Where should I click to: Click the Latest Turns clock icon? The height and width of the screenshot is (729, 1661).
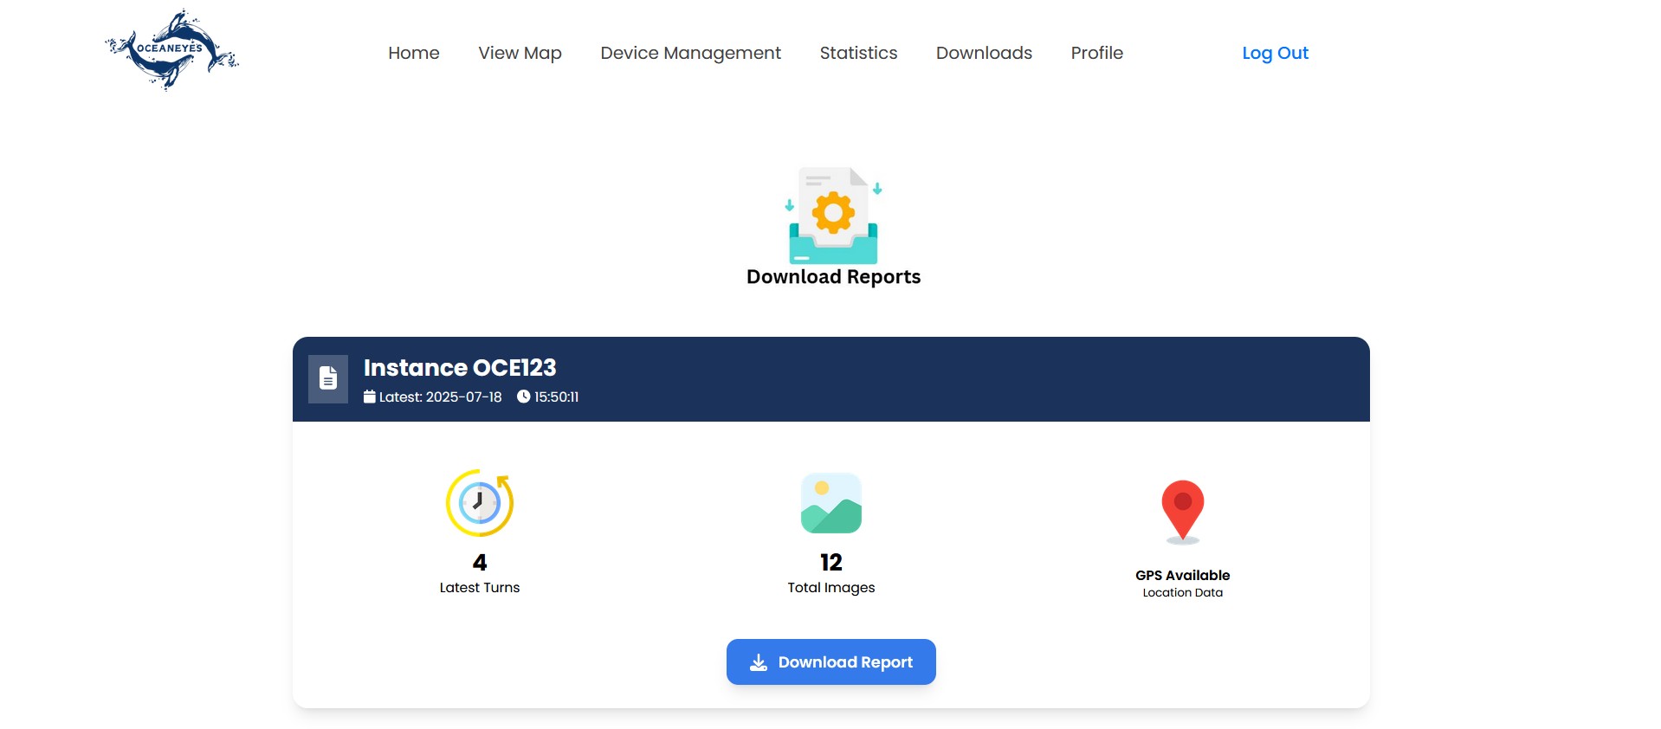[480, 503]
